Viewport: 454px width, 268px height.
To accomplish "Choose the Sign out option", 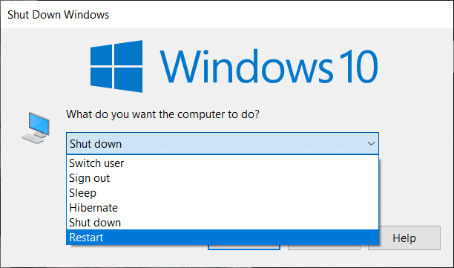I will pos(223,178).
